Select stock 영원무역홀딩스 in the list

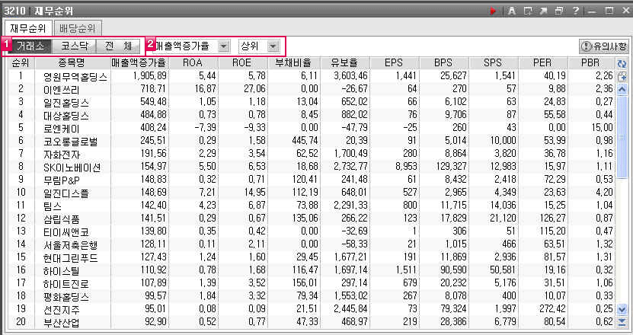tap(75, 76)
